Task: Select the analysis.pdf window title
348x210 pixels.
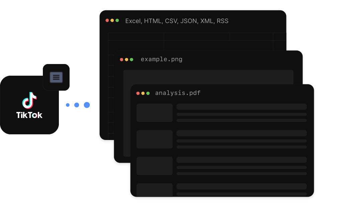Action: (178, 93)
